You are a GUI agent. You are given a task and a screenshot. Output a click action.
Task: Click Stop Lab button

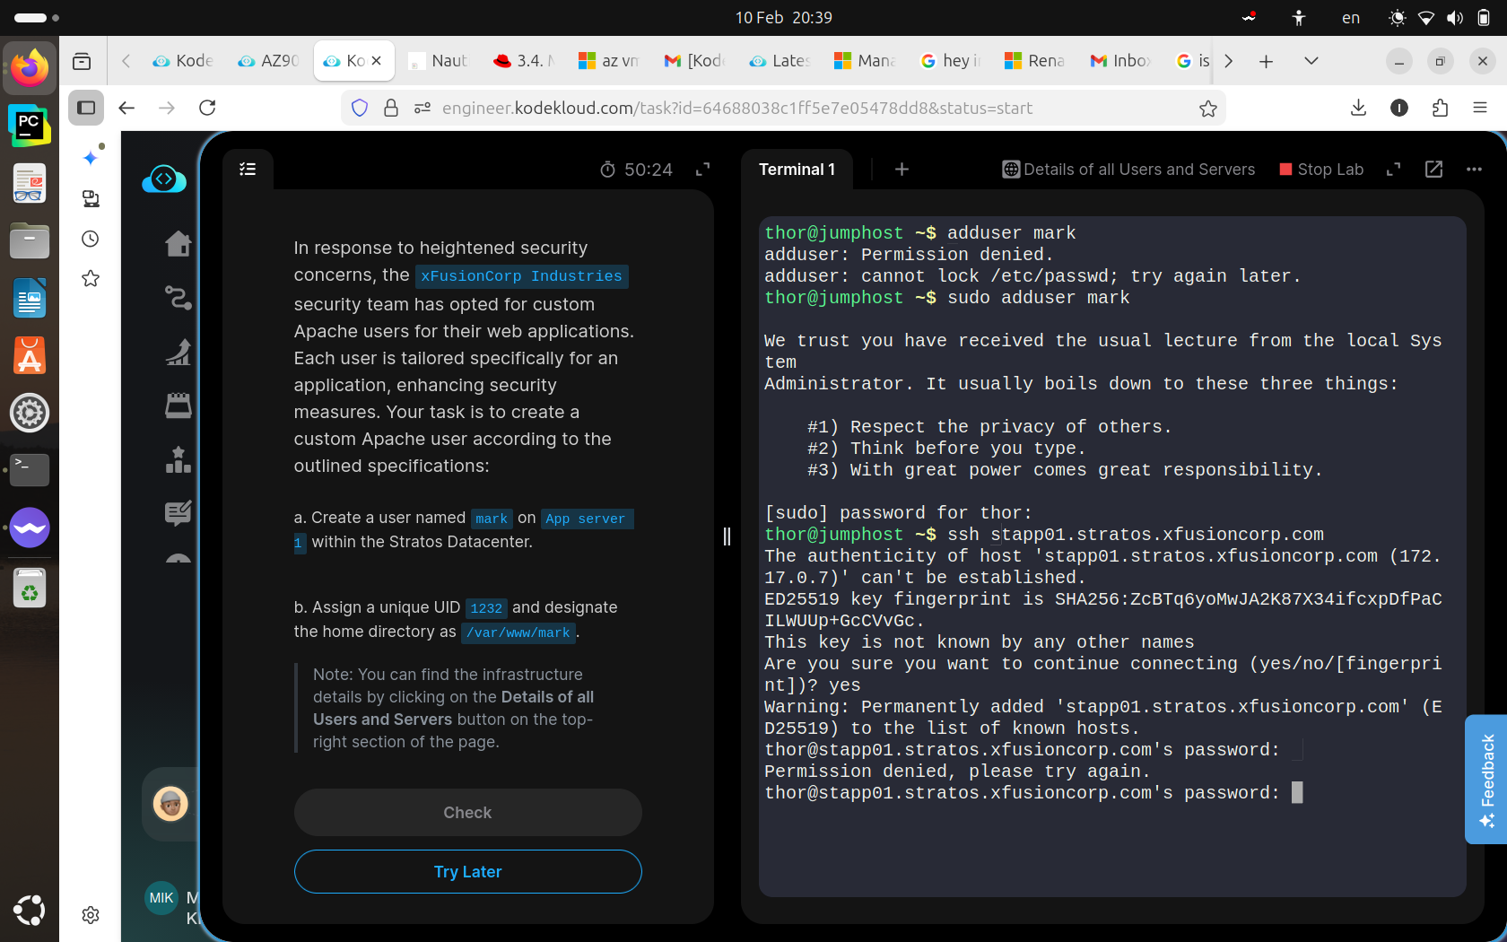(x=1321, y=170)
